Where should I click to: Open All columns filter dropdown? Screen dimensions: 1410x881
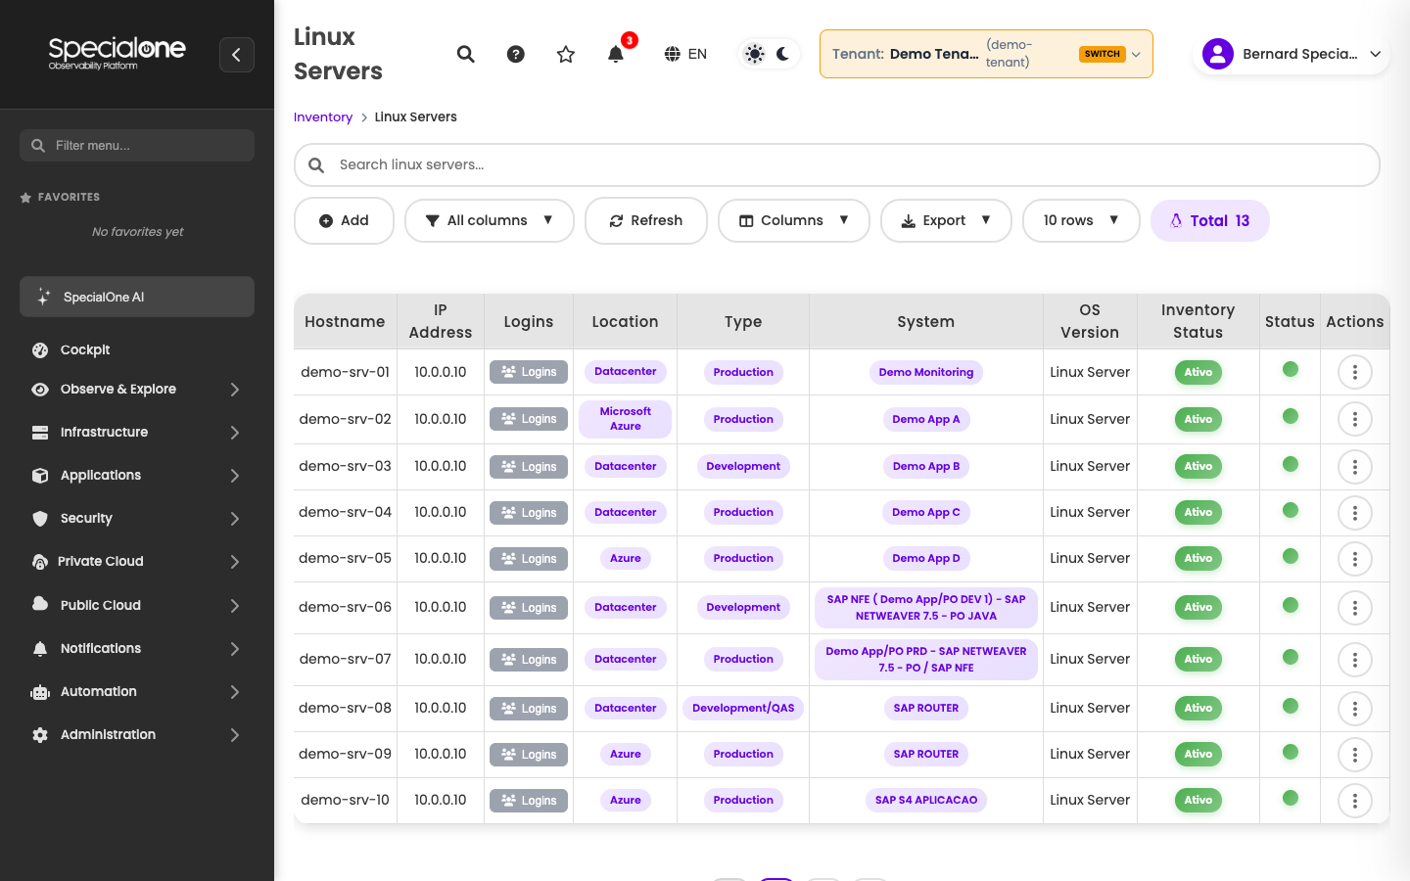click(489, 220)
